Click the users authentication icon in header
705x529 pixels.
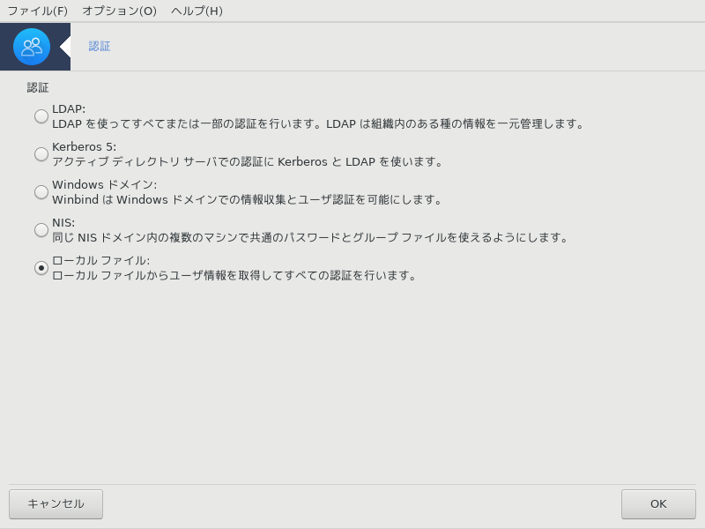click(32, 47)
